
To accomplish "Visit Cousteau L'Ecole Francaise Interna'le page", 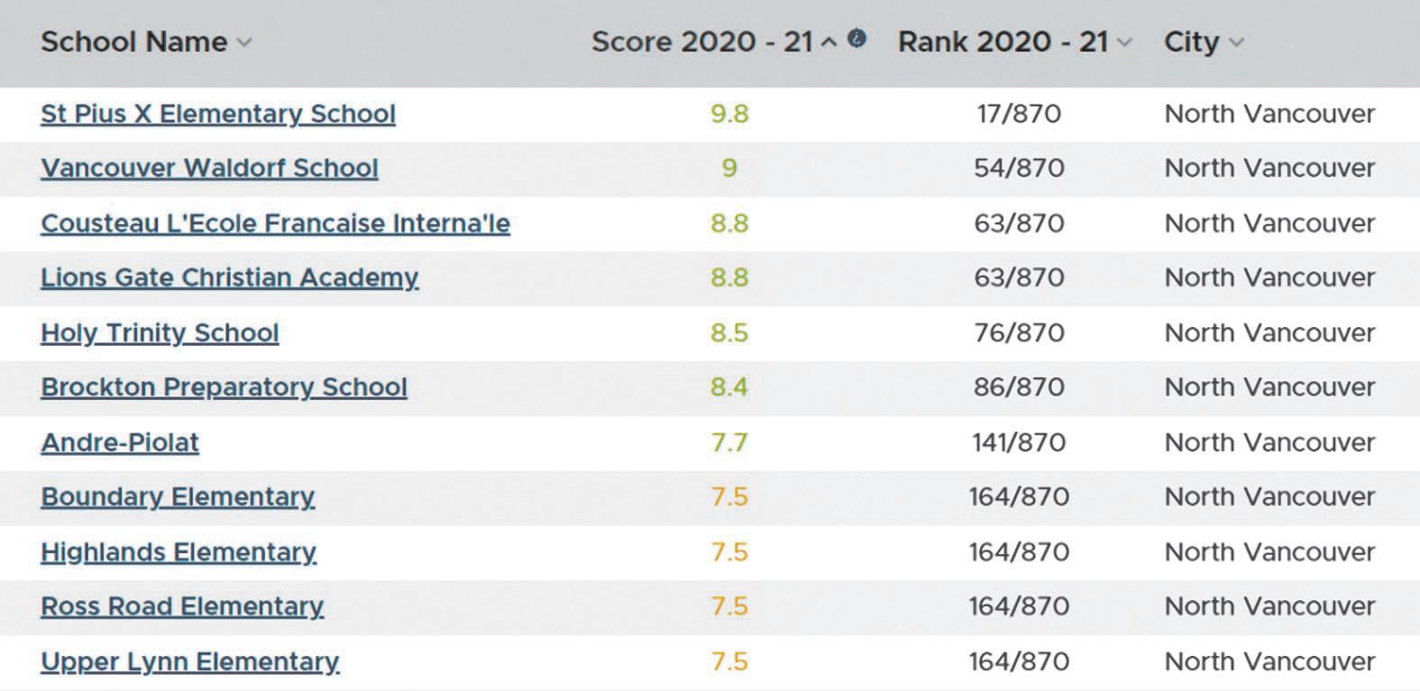I will click(275, 223).
